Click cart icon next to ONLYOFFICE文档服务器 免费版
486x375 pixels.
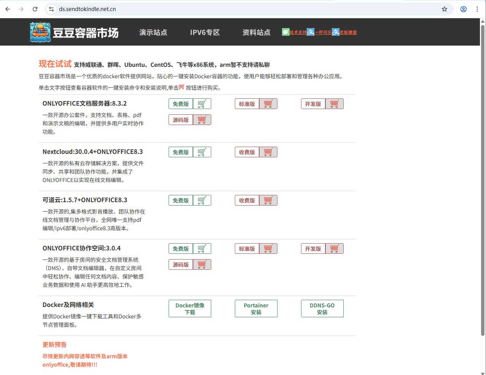(202, 104)
